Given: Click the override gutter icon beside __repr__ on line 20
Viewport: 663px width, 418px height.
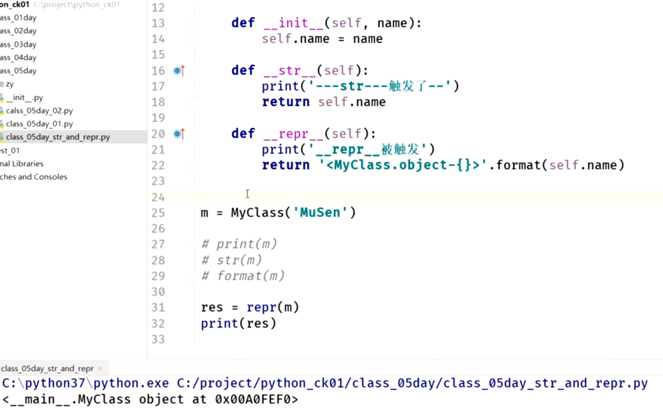Looking at the screenshot, I should pos(179,134).
